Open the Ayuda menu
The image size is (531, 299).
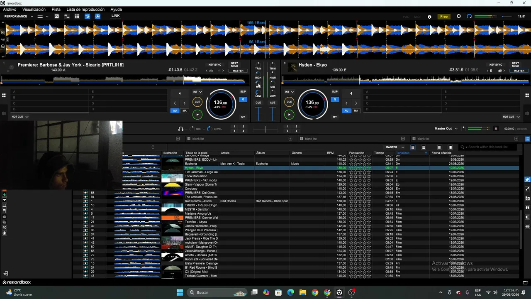click(116, 9)
